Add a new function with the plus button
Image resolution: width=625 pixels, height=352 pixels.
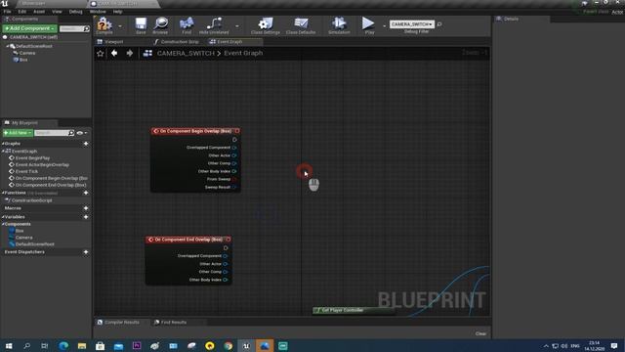coord(86,193)
